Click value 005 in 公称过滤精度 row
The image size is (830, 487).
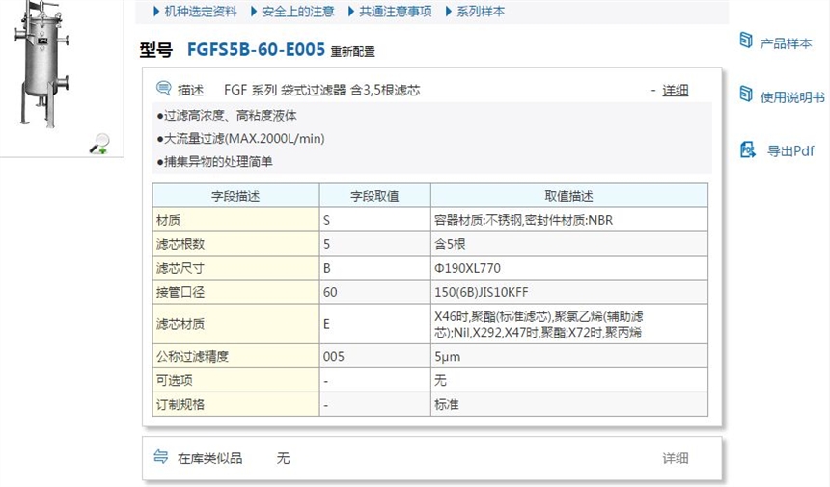point(334,357)
